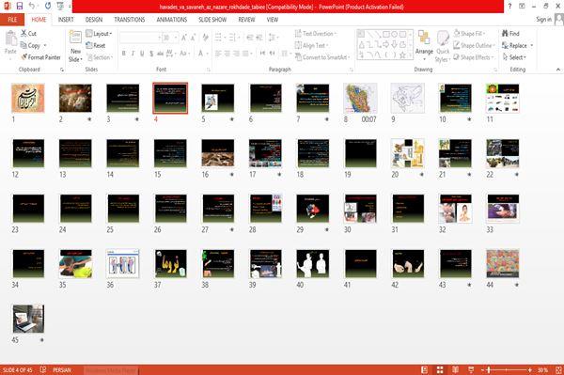Open the font size dropdown
This screenshot has width=564, height=375.
click(x=176, y=38)
